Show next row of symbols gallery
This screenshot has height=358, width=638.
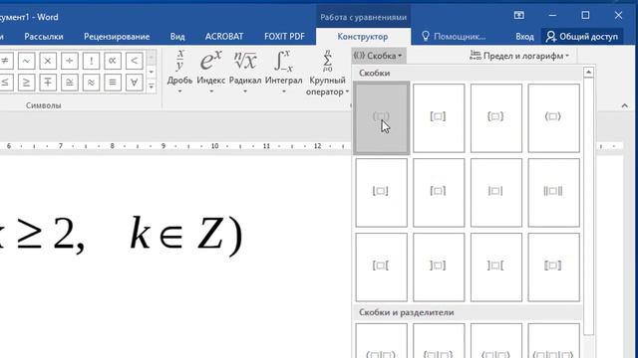[152, 73]
